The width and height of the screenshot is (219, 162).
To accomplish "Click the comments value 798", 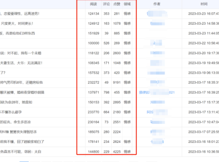I will (106, 92).
